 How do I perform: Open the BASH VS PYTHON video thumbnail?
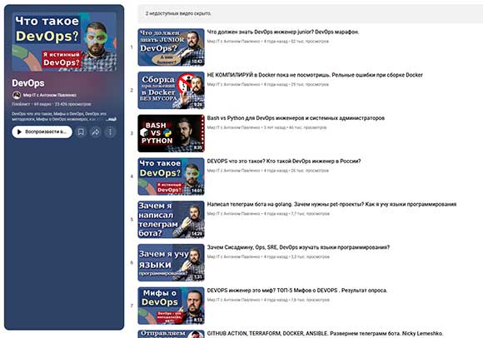[171, 133]
